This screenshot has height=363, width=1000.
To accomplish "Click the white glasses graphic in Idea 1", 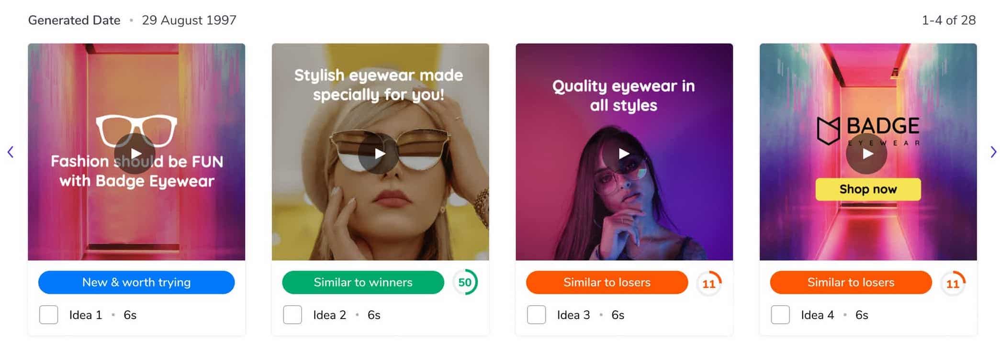I will click(x=136, y=130).
